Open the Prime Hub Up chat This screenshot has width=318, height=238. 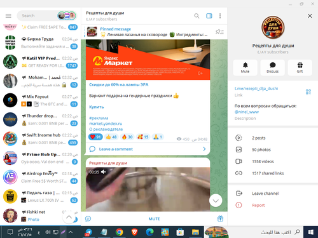[x=40, y=158]
